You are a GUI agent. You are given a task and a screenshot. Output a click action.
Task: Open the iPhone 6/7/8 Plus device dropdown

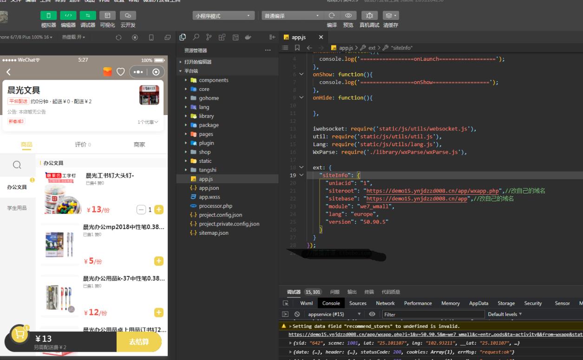pos(26,37)
